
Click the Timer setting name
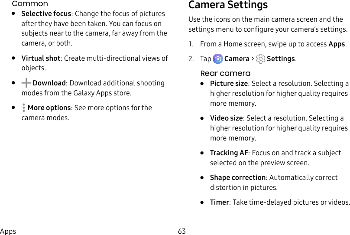coord(219,202)
